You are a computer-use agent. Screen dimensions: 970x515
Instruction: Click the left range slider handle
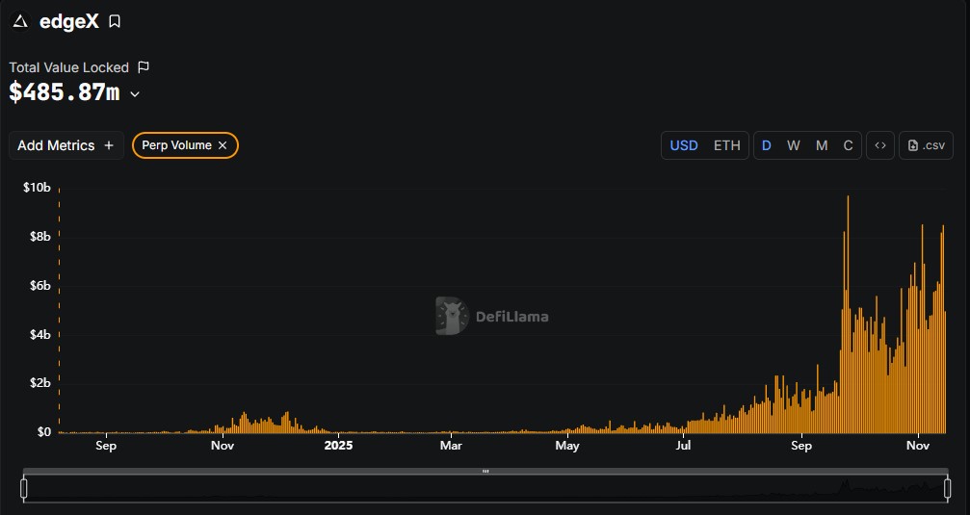pyautogui.click(x=23, y=488)
